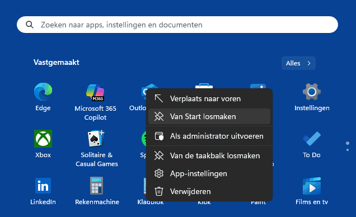The width and height of the screenshot is (356, 217).
Task: Open the LinkedIn app
Action: (43, 186)
